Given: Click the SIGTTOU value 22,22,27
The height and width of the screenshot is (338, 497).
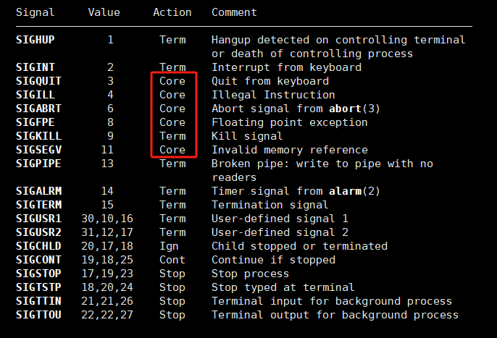Looking at the screenshot, I should (107, 315).
